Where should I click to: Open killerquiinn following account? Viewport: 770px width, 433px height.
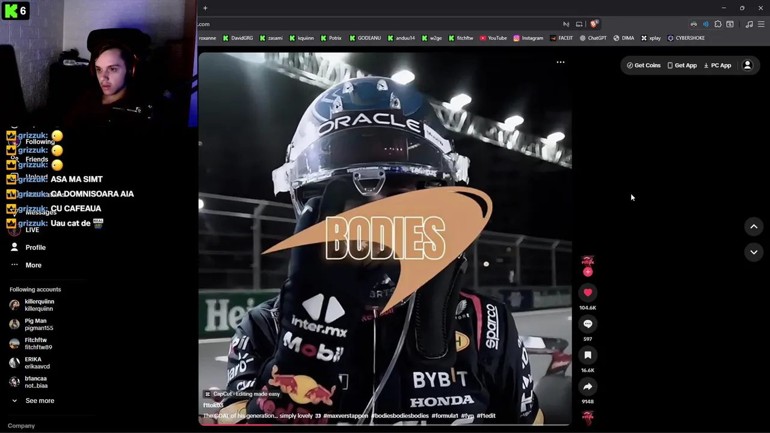[32, 305]
